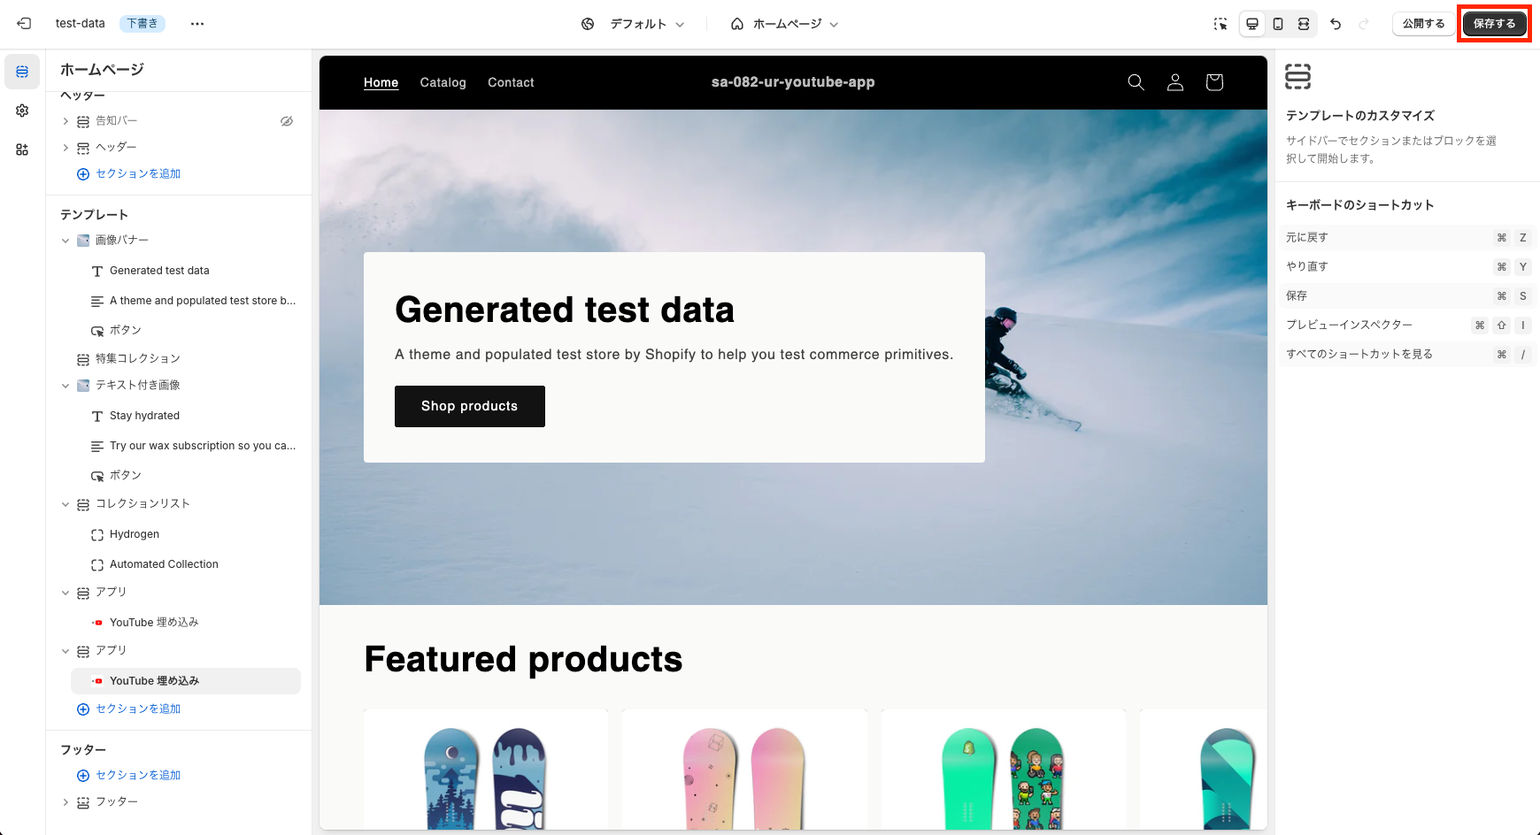This screenshot has width=1540, height=835.
Task: Click the search icon in store preview
Action: click(1136, 82)
